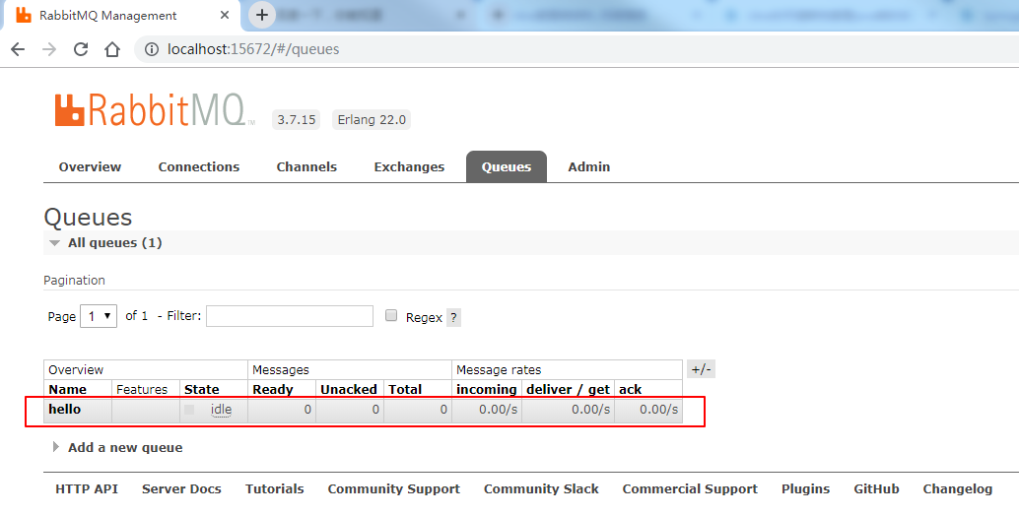Viewport: 1019px width, 516px height.
Task: Open the GitHub footer link
Action: pos(877,488)
